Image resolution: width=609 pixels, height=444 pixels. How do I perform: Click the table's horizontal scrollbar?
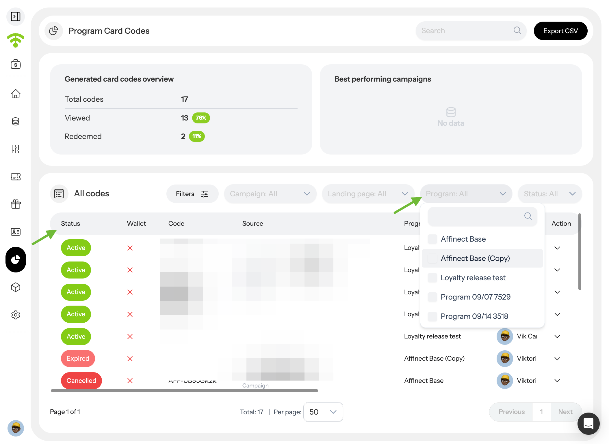pyautogui.click(x=184, y=391)
